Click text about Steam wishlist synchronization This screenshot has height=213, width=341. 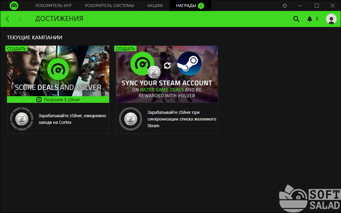click(182, 119)
